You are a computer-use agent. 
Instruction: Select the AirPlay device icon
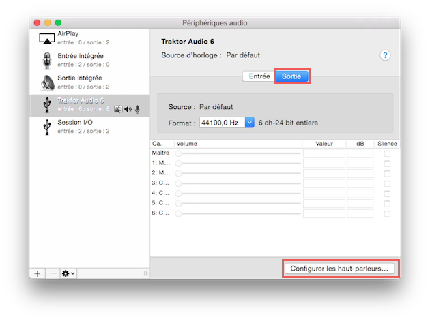pyautogui.click(x=47, y=39)
